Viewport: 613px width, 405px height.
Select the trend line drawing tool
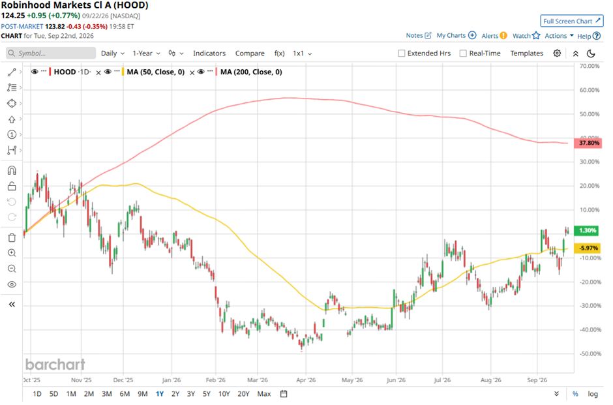click(12, 72)
